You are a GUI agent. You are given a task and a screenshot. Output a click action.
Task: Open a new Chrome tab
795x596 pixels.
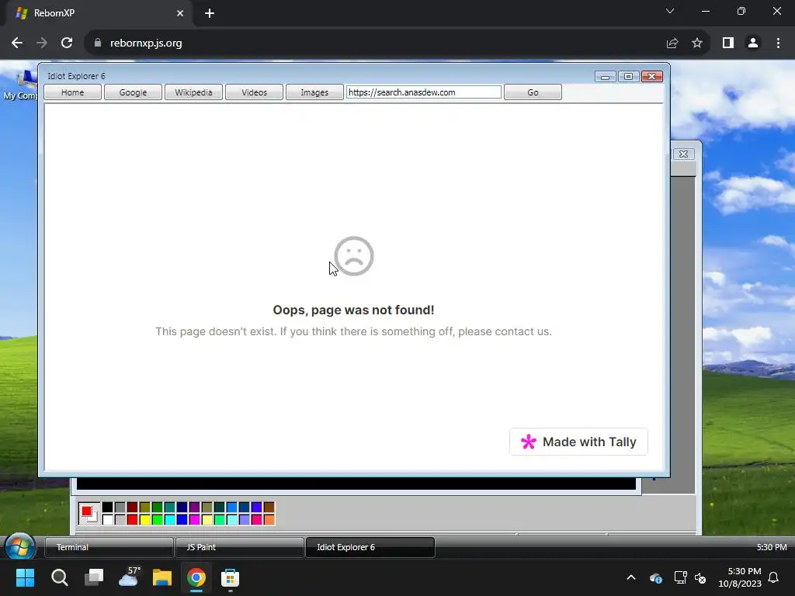pos(210,13)
